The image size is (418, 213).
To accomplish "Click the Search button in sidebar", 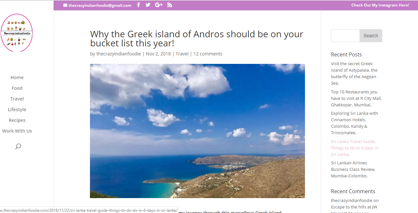I will point(371,36).
